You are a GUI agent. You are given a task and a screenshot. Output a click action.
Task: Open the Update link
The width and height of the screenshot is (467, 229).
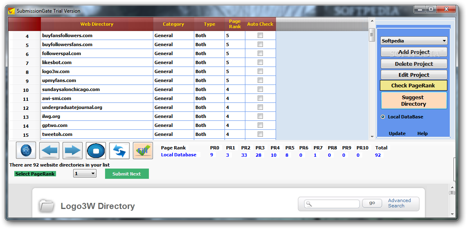pyautogui.click(x=397, y=133)
